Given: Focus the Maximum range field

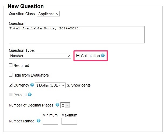Looking at the screenshot, I should 69,121.
